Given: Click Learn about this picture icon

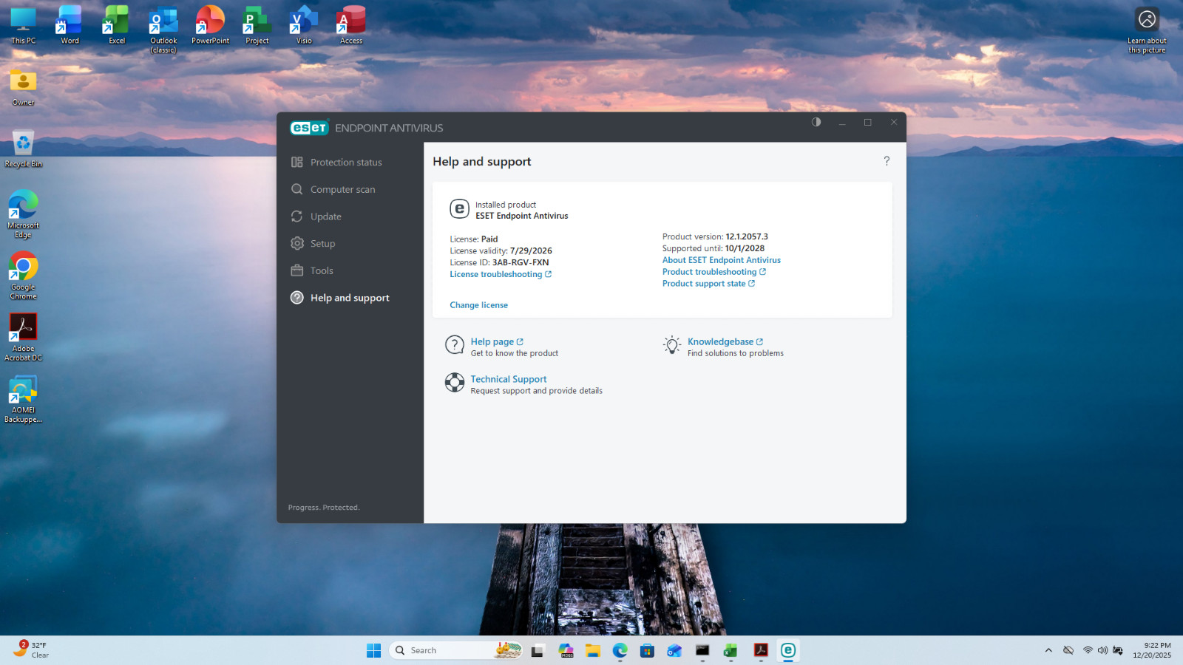Looking at the screenshot, I should coord(1147,30).
